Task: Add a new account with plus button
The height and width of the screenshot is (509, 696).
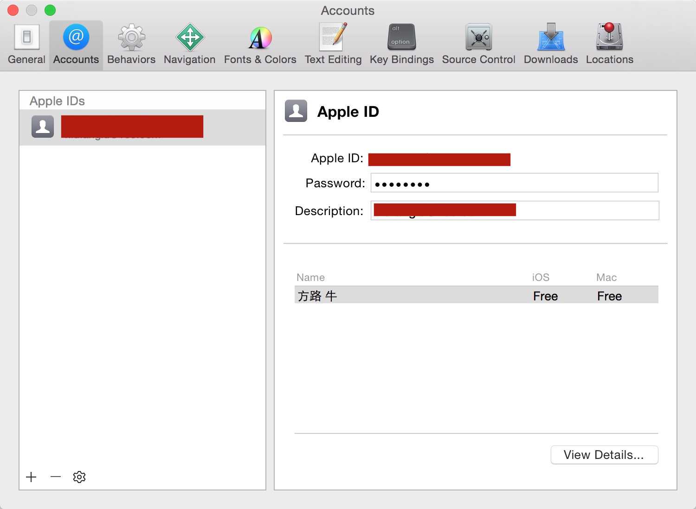Action: click(31, 477)
